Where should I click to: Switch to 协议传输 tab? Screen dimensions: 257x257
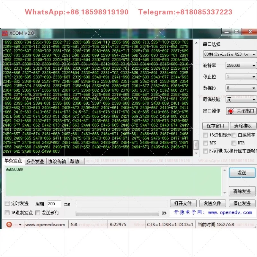[x=57, y=162]
